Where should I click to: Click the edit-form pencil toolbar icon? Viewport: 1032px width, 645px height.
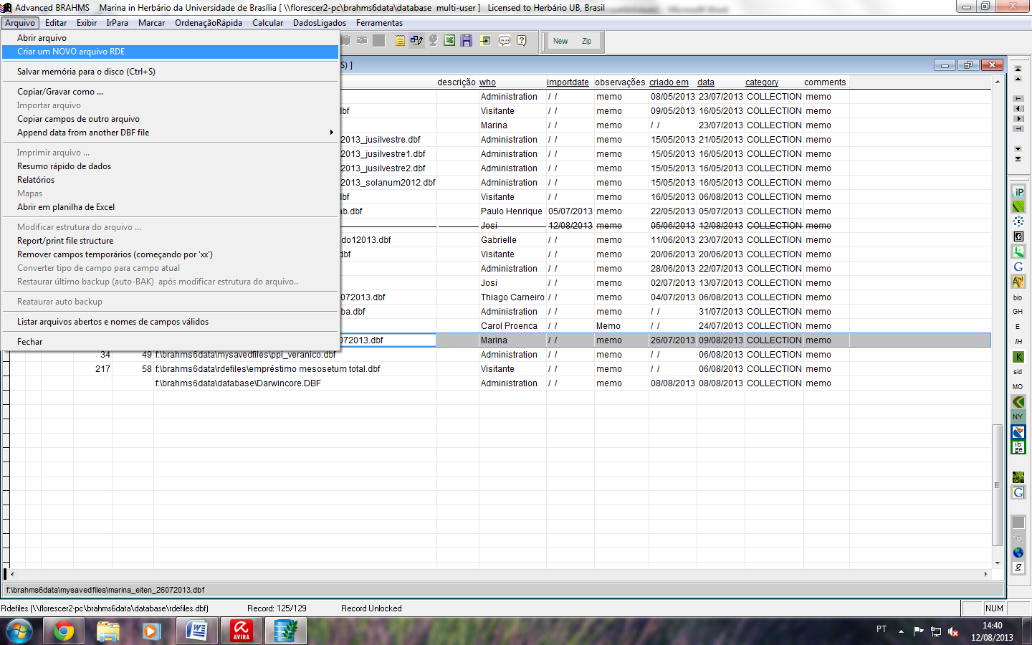(x=416, y=41)
